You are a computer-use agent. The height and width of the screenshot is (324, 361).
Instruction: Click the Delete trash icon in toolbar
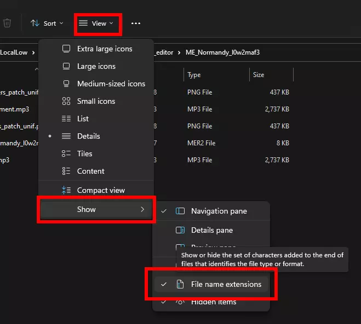pos(7,23)
